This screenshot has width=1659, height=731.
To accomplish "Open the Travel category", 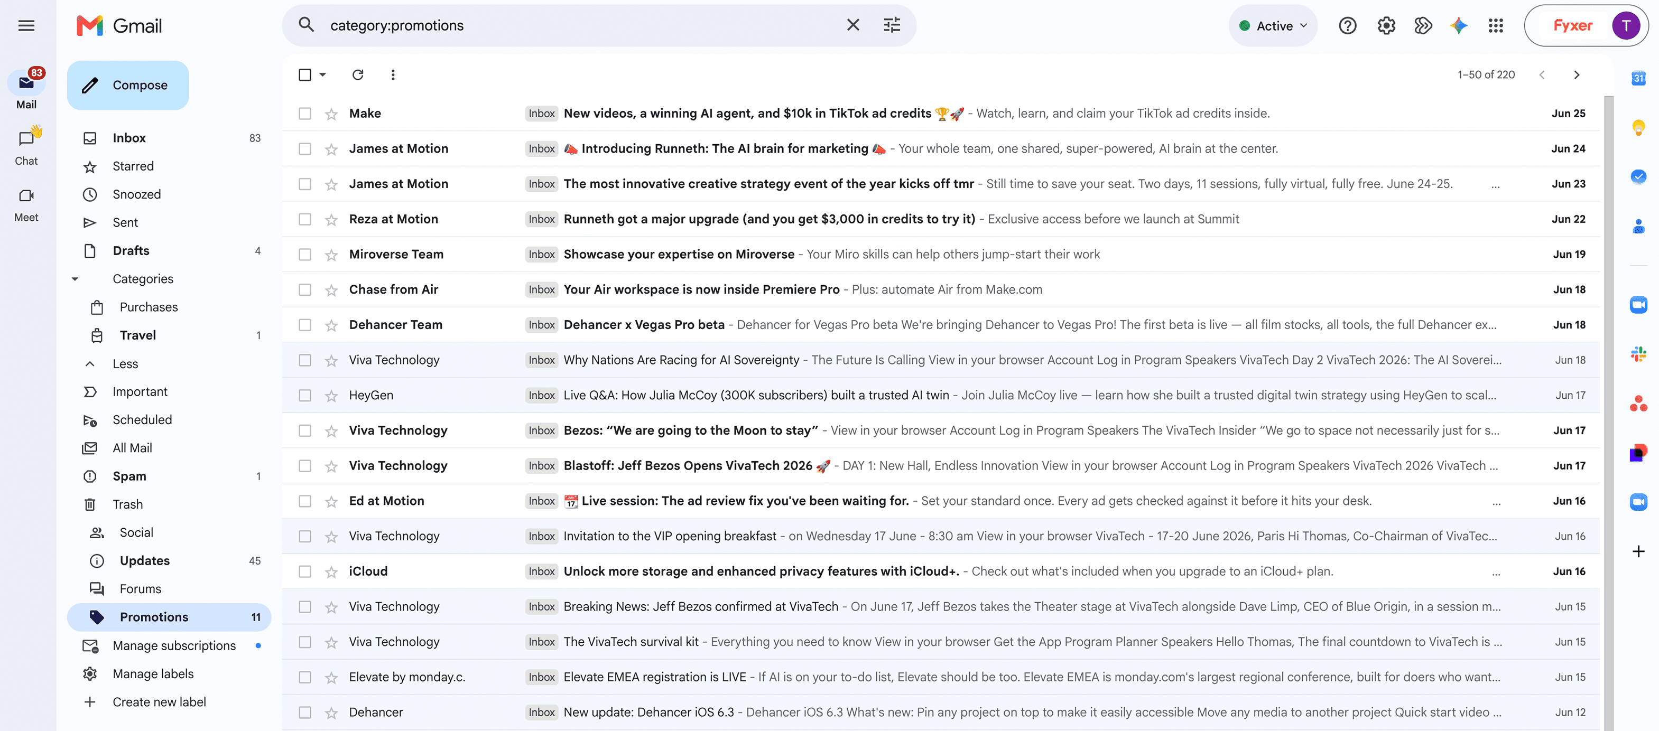I will tap(169, 335).
